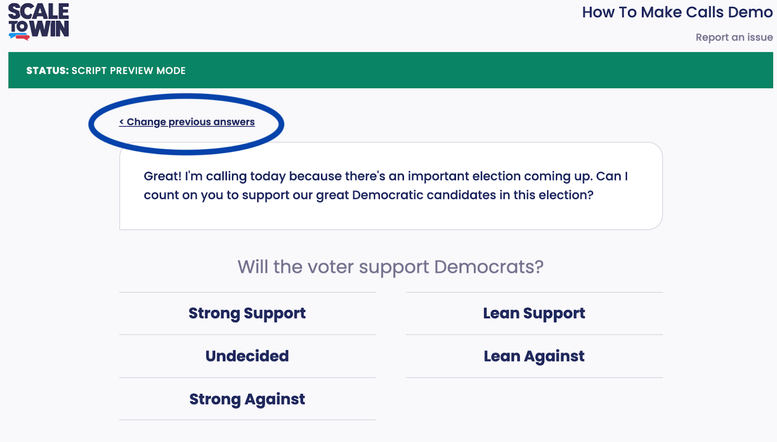Click the Scale to Win logo

38,21
